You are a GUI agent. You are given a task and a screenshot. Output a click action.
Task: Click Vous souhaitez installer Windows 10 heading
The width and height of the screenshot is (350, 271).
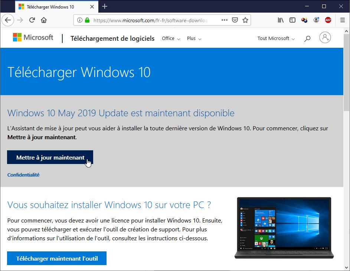109,205
